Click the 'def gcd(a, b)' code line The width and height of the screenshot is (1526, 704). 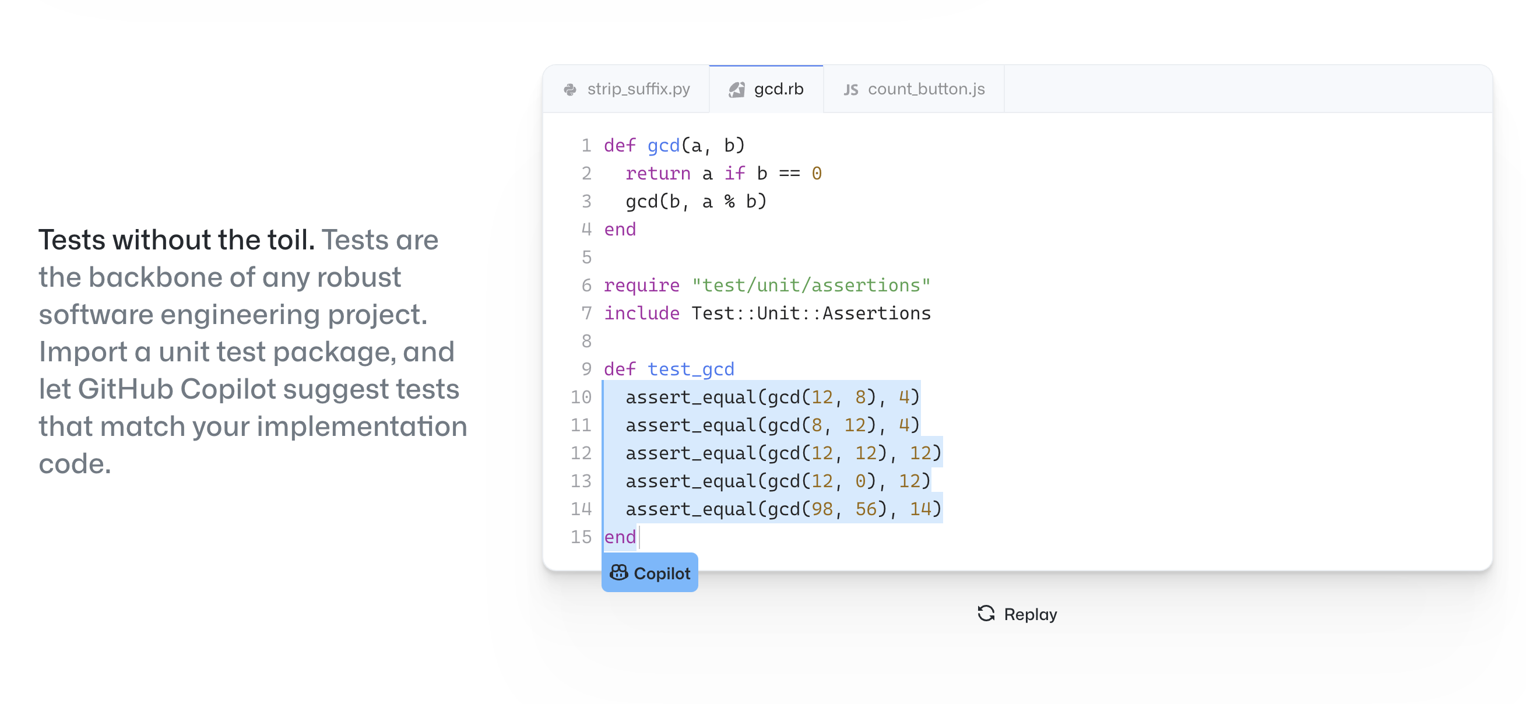[674, 146]
